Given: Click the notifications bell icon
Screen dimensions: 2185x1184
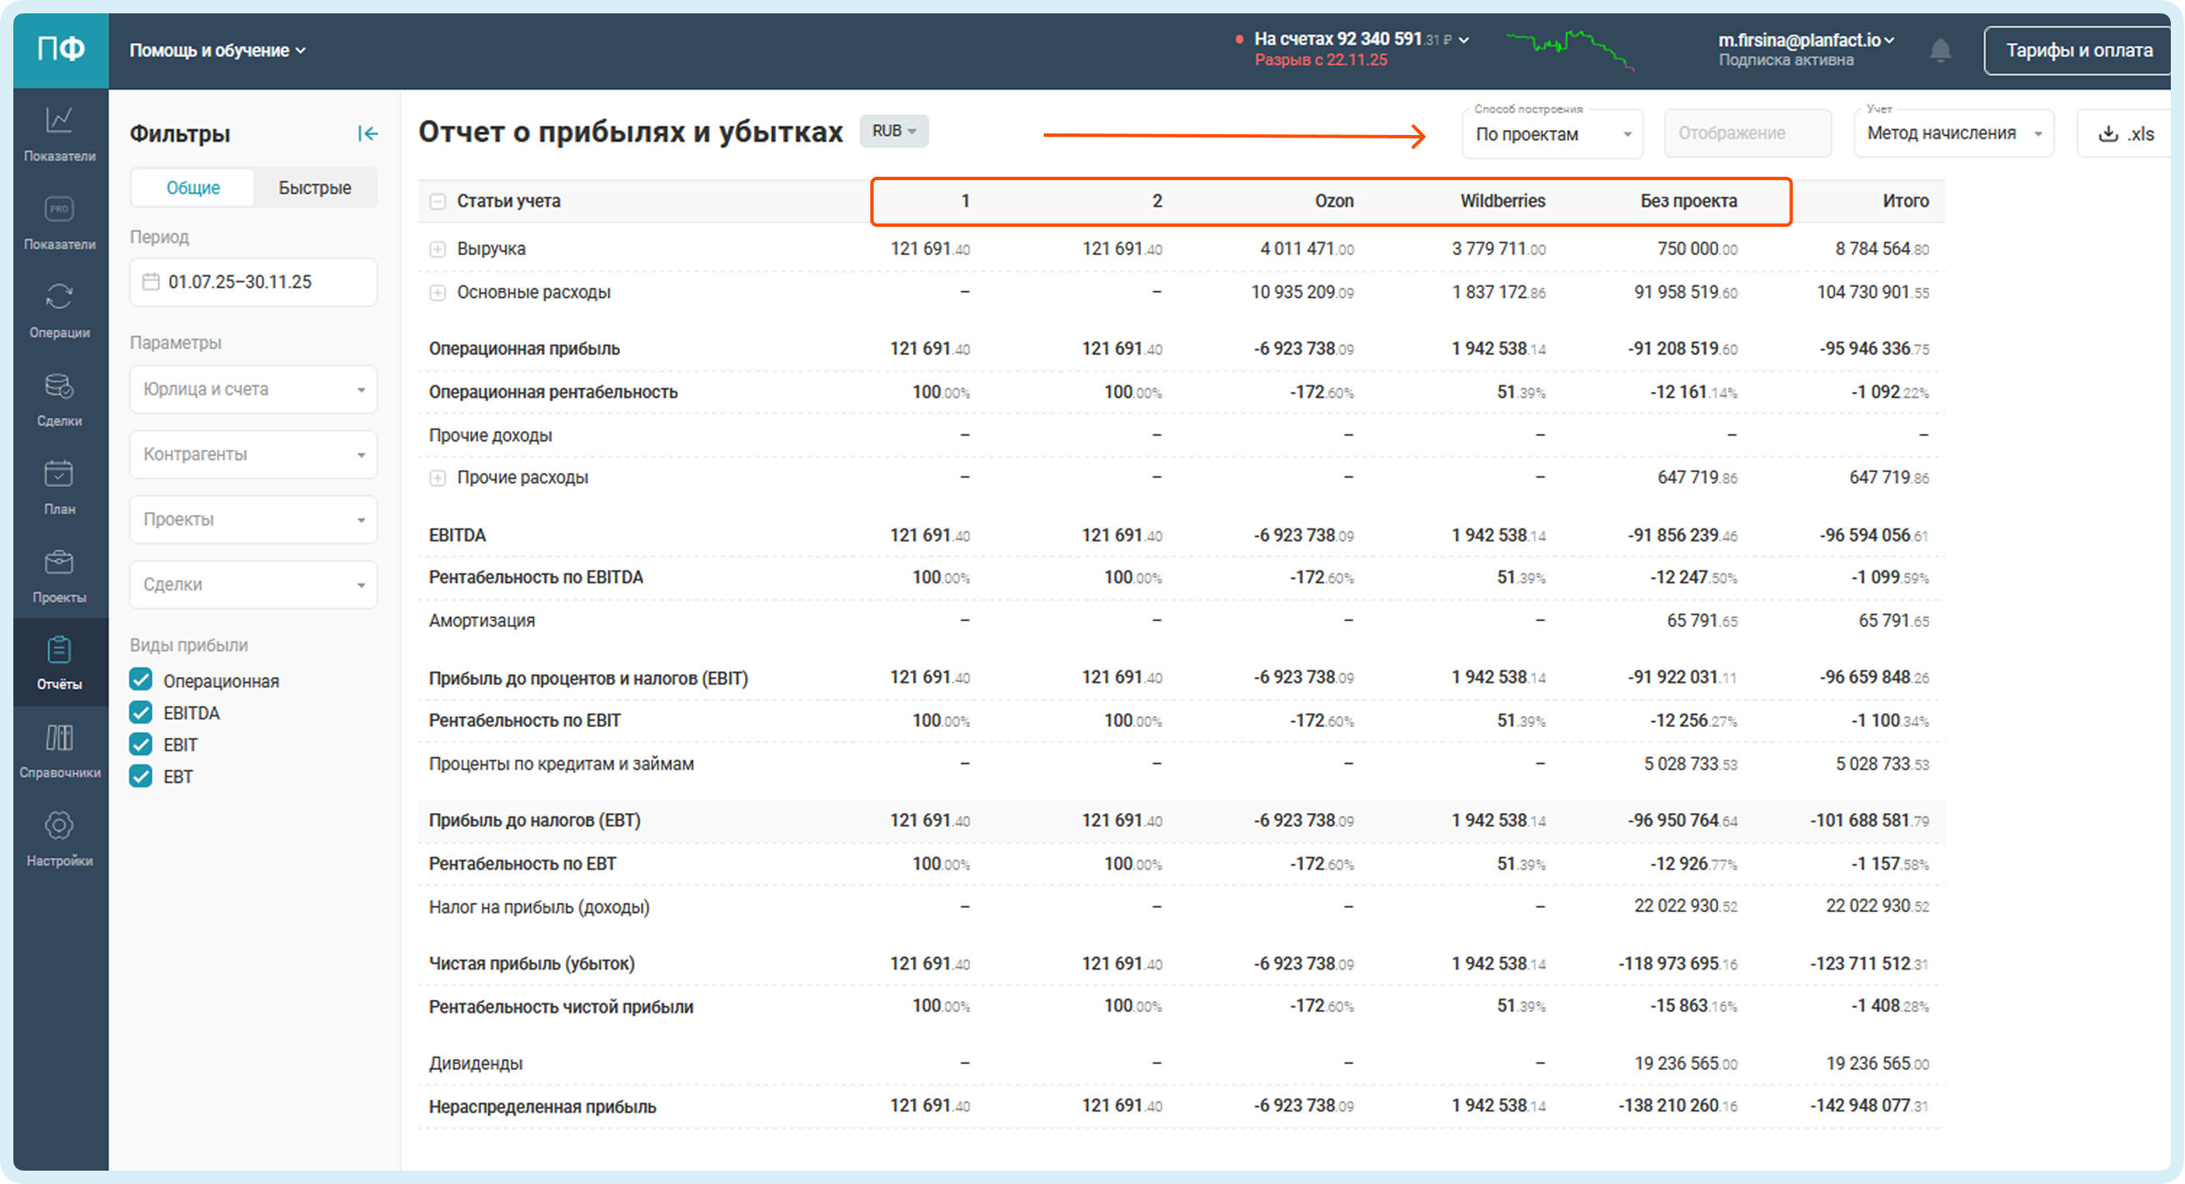Looking at the screenshot, I should (1940, 51).
